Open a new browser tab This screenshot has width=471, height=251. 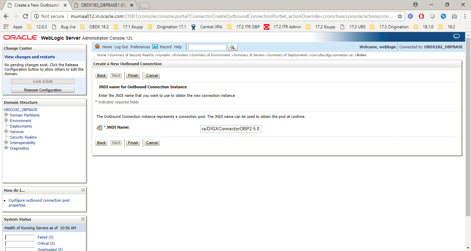(144, 5)
